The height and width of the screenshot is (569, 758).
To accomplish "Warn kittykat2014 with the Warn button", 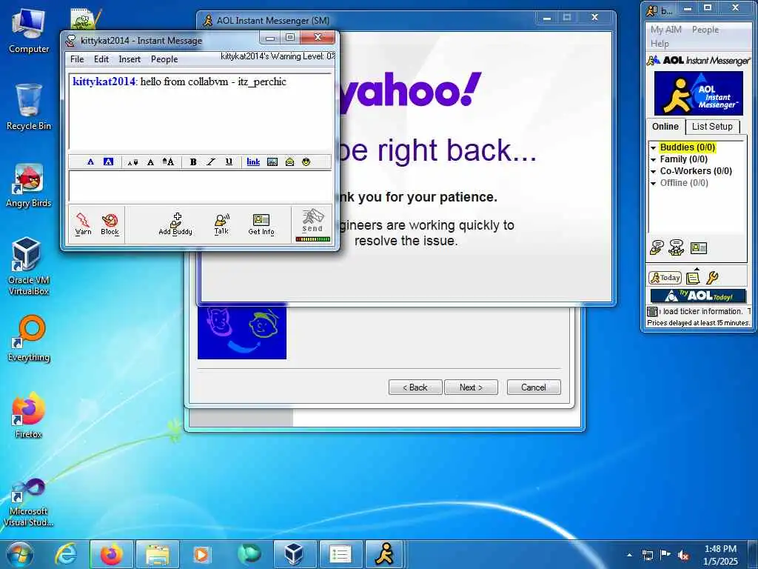I will pyautogui.click(x=83, y=224).
